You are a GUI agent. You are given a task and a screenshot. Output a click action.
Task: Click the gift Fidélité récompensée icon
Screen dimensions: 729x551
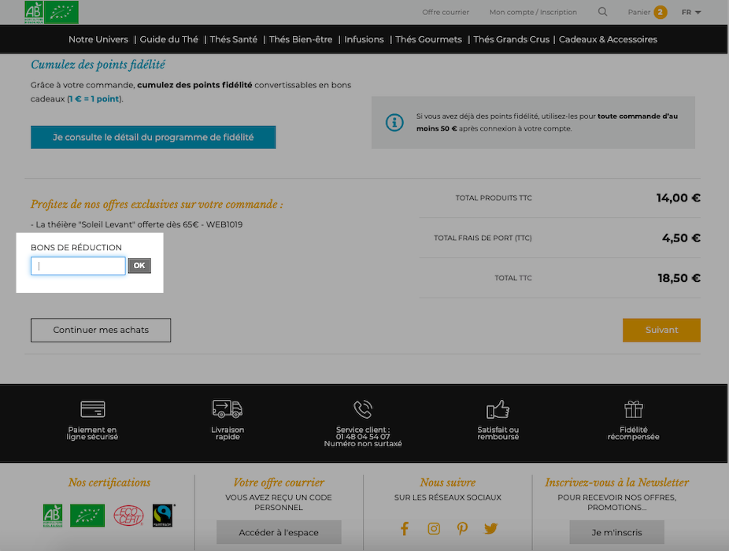(x=633, y=409)
